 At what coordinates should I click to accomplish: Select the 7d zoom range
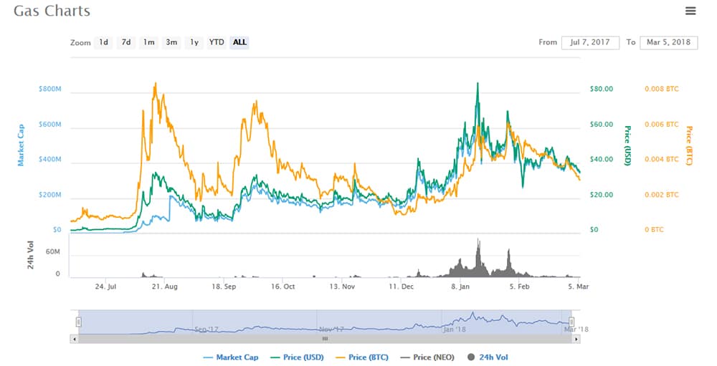[x=126, y=42]
